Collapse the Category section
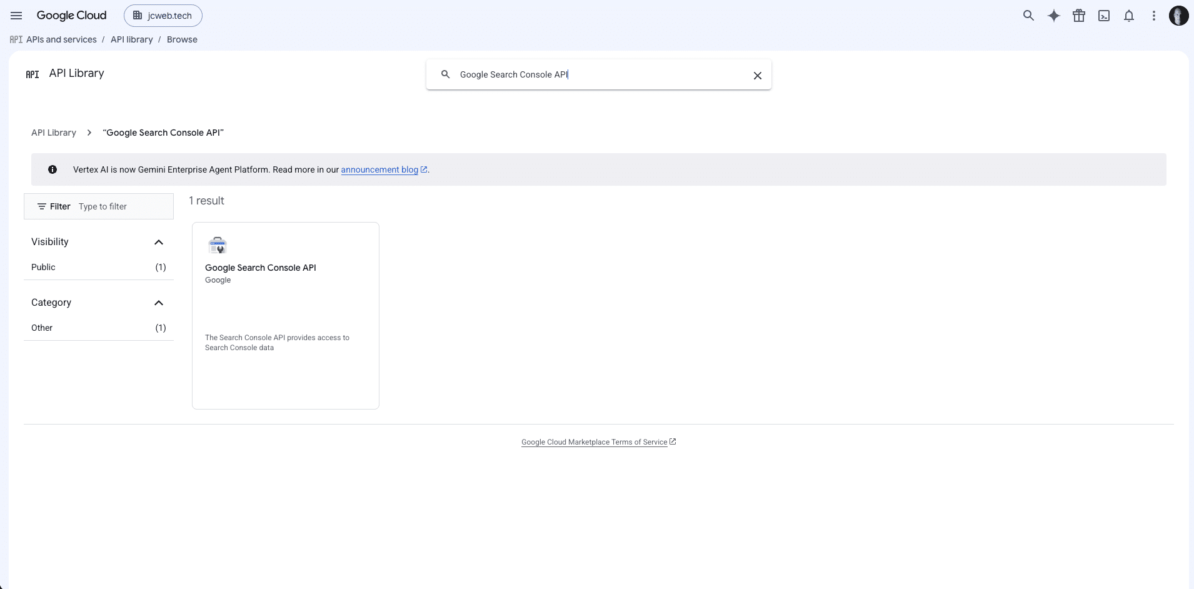 (159, 303)
